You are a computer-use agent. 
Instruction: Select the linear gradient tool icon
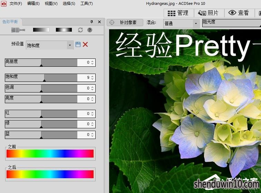pos(41,30)
